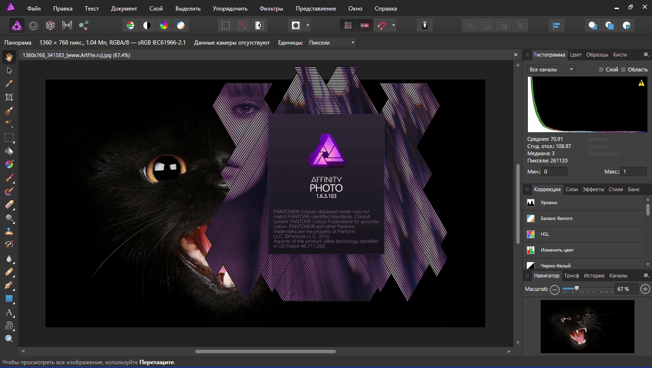Collapse the Гистограмма panel group grip
Image resolution: width=652 pixels, height=368 pixels.
click(x=527, y=55)
